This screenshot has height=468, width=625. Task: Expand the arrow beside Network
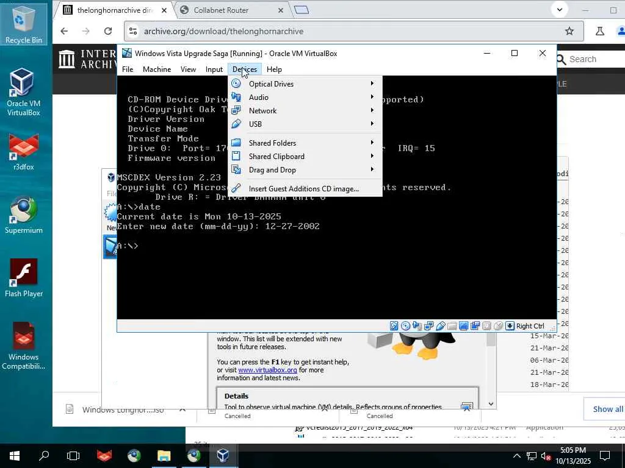[x=372, y=110]
